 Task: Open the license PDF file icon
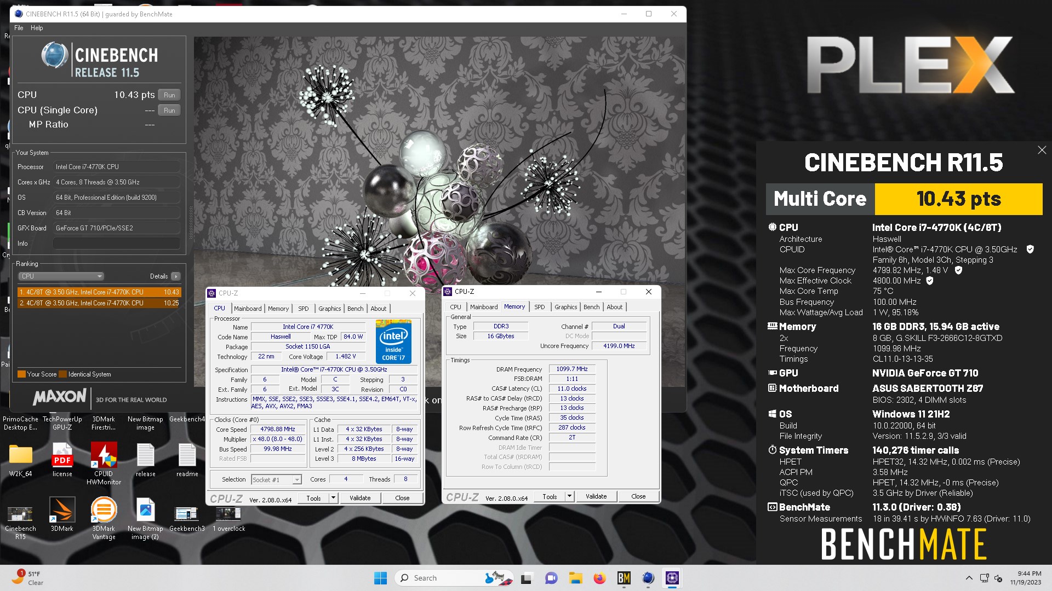tap(62, 460)
